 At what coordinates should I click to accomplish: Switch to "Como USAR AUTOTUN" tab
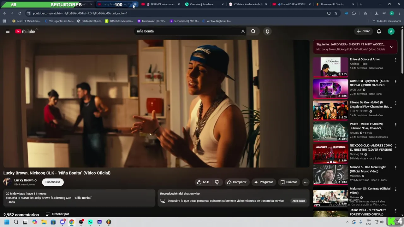coord(291,4)
